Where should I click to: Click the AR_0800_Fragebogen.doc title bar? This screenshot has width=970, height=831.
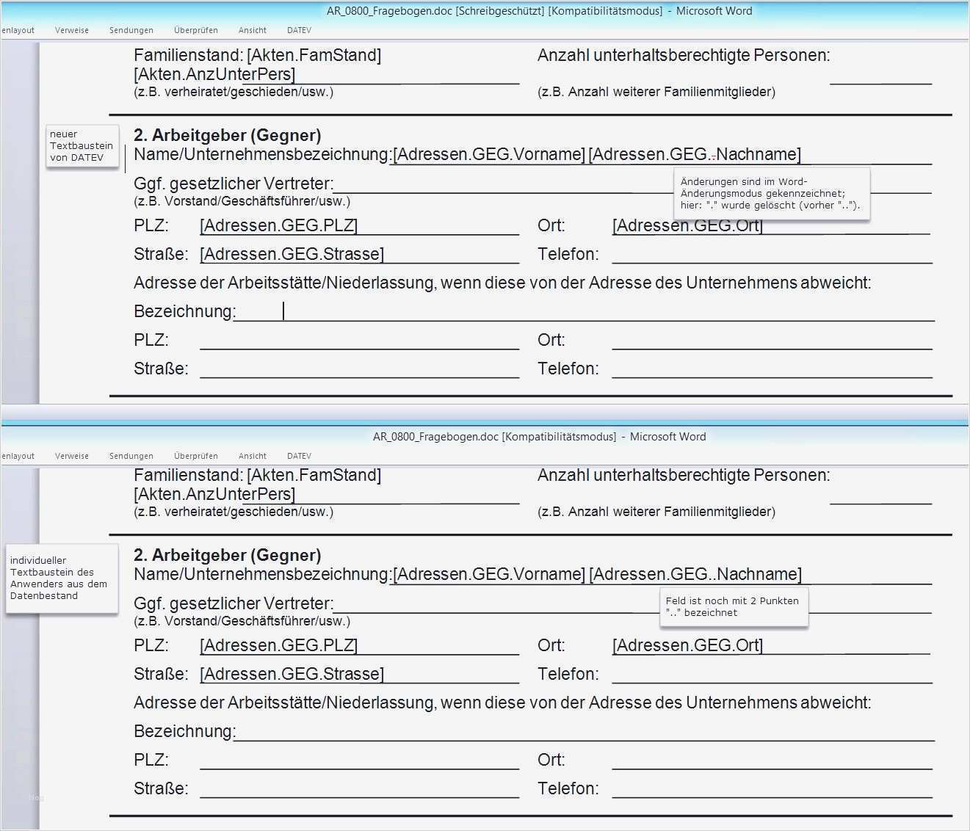click(540, 11)
